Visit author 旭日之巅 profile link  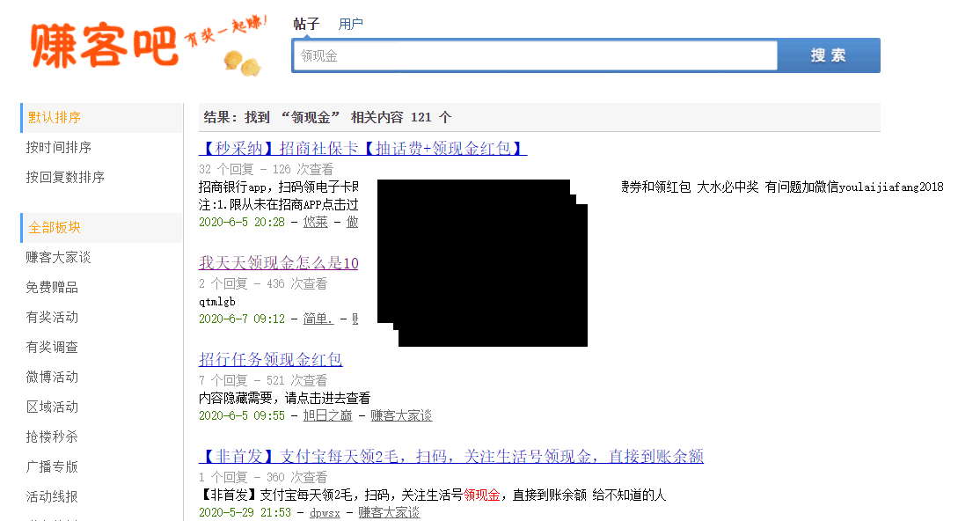coord(327,415)
